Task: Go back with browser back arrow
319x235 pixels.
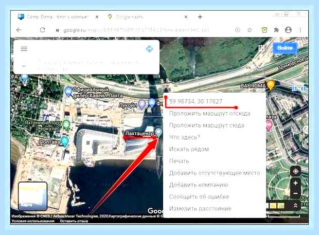Action: coord(19,30)
